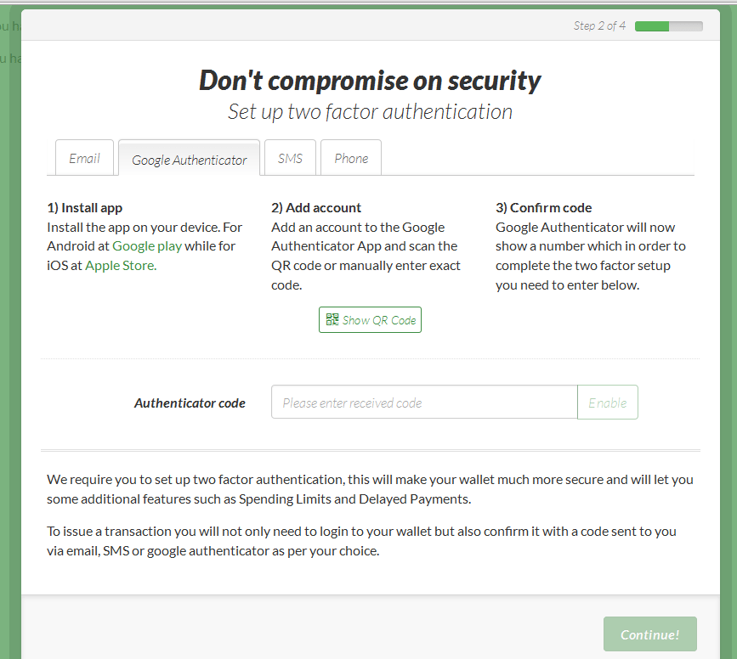
Task: Click the "Authenticator code" field label
Action: pos(190,403)
